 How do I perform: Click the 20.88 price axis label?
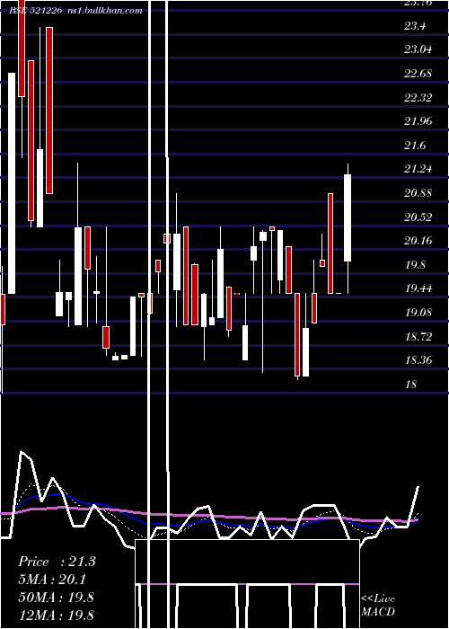418,193
